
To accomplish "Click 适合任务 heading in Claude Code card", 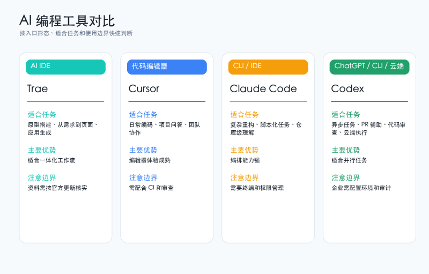I will 245,114.
